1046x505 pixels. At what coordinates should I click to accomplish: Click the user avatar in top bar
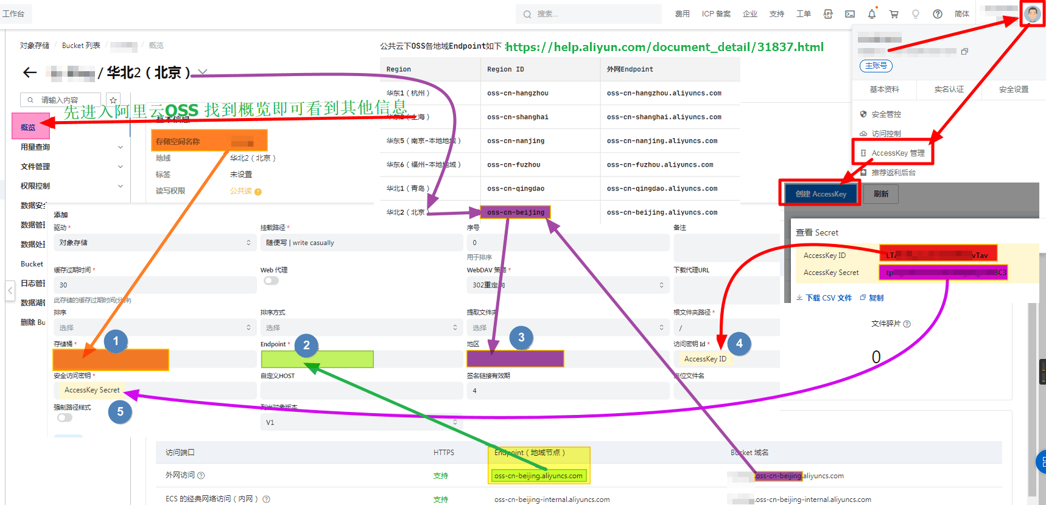(x=1032, y=13)
